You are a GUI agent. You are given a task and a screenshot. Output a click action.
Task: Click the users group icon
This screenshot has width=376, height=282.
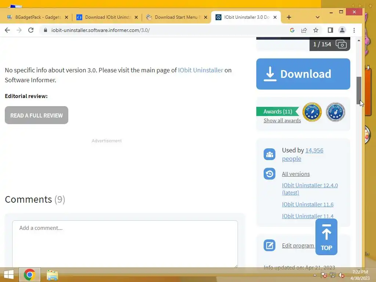[x=270, y=154]
